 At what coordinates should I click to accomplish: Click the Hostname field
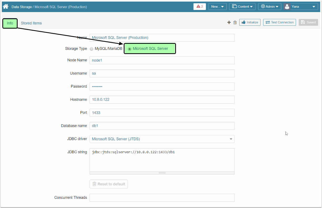point(162,100)
